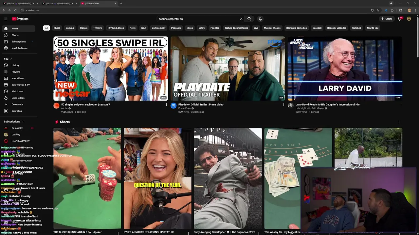This screenshot has height=235, width=419.
Task: Open YouTube Music from sidebar
Action: pyautogui.click(x=18, y=48)
